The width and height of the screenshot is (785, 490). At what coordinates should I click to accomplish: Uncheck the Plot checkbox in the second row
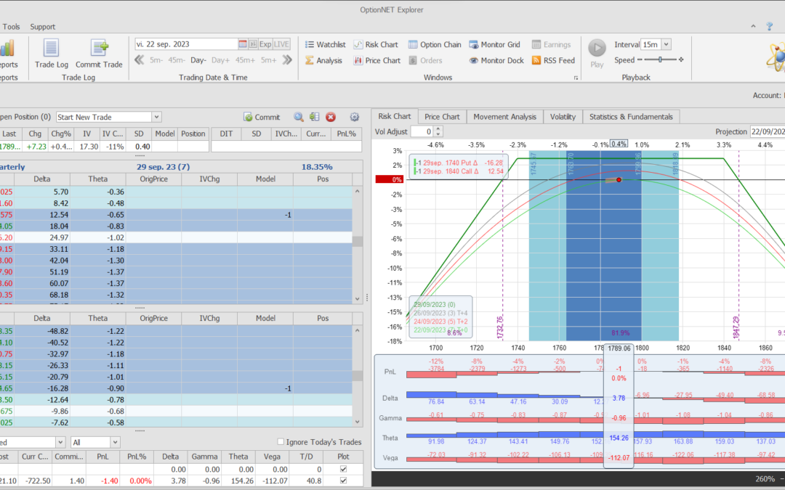[x=344, y=481]
